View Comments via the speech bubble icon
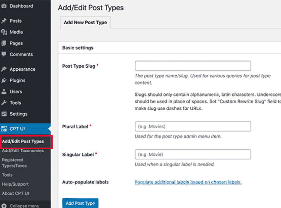This screenshot has height=208, width=281. pyautogui.click(x=4, y=54)
